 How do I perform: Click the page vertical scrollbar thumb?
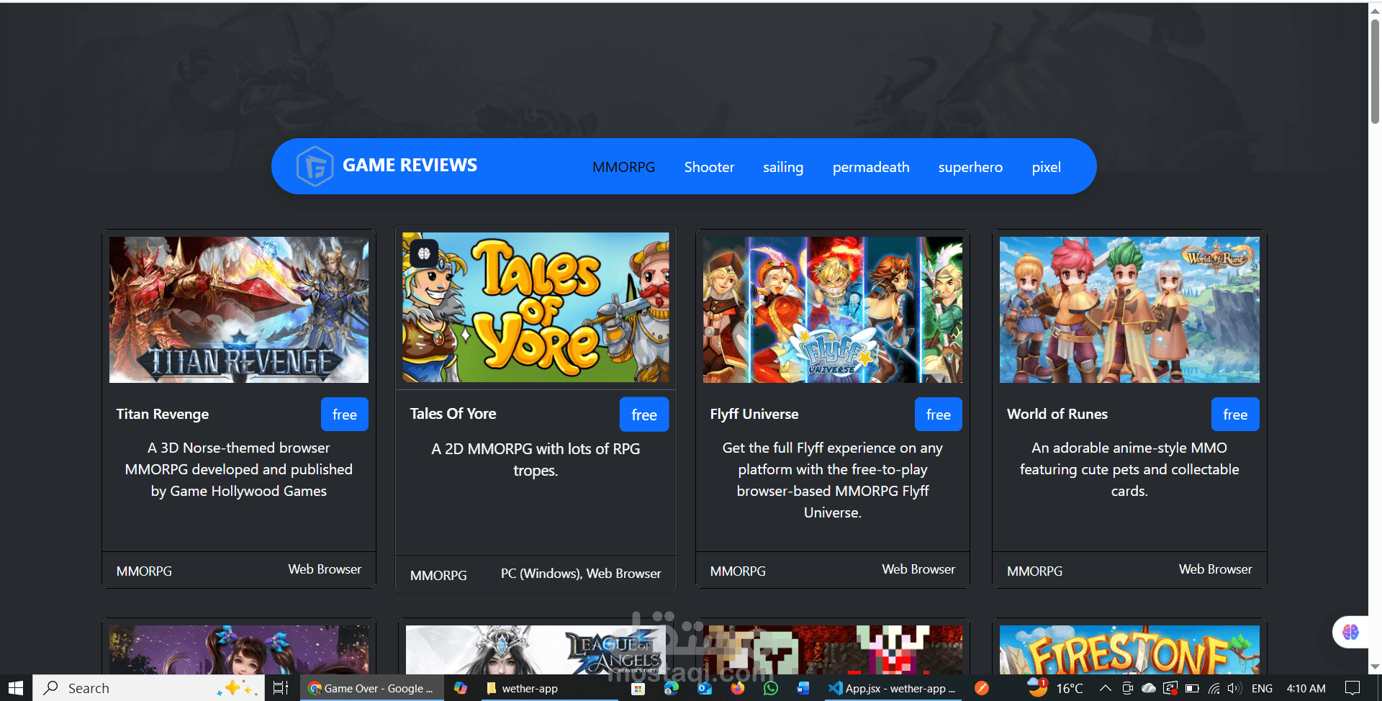tap(1375, 71)
